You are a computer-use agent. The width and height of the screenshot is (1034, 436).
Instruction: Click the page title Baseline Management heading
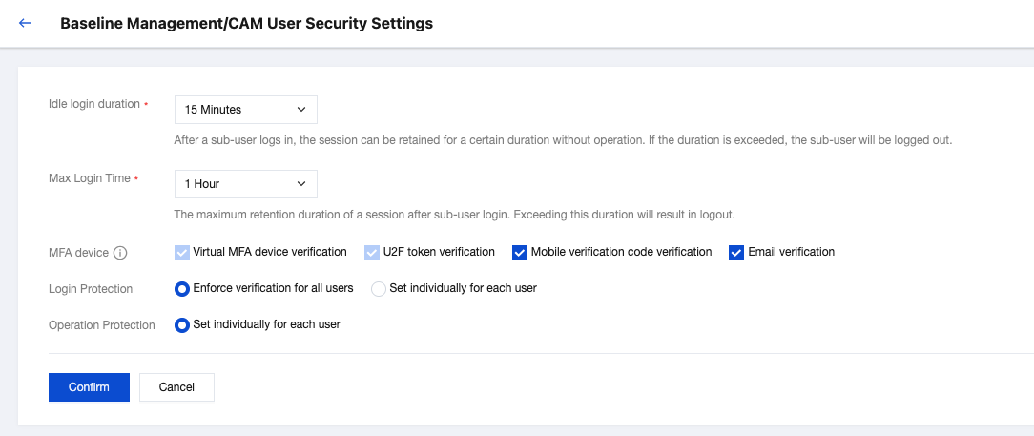(246, 23)
